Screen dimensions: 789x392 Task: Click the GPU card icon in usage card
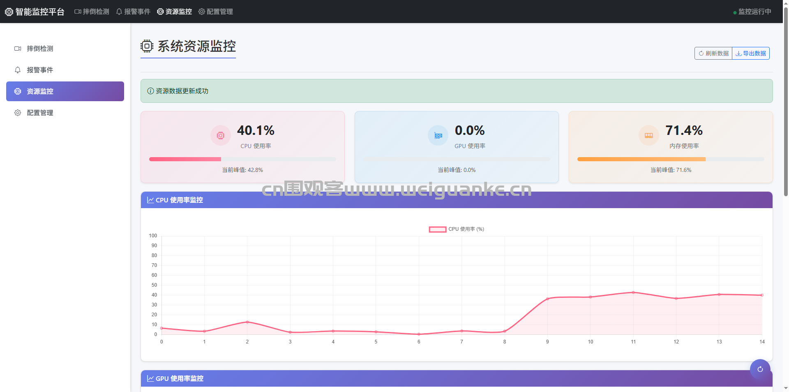(438, 135)
